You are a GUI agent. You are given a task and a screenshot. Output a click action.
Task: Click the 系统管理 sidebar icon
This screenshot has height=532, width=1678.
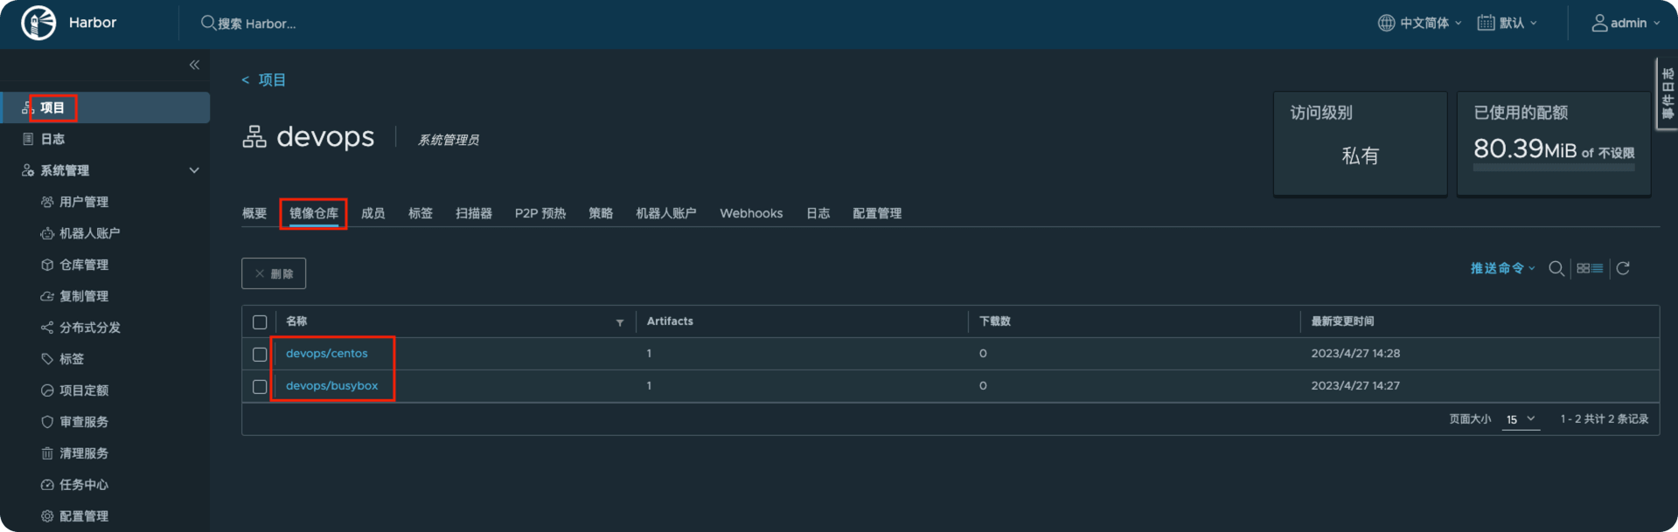click(x=28, y=170)
